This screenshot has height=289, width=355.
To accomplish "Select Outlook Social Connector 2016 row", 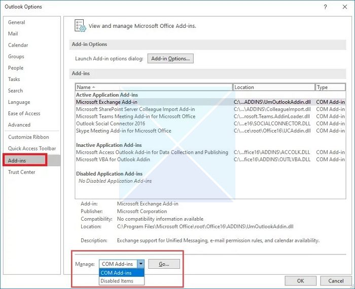I will click(210, 123).
